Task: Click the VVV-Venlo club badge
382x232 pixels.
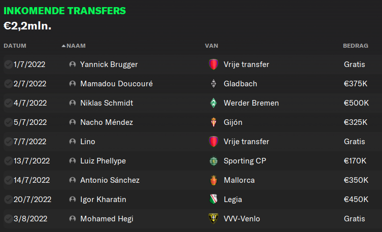Action: [x=214, y=219]
